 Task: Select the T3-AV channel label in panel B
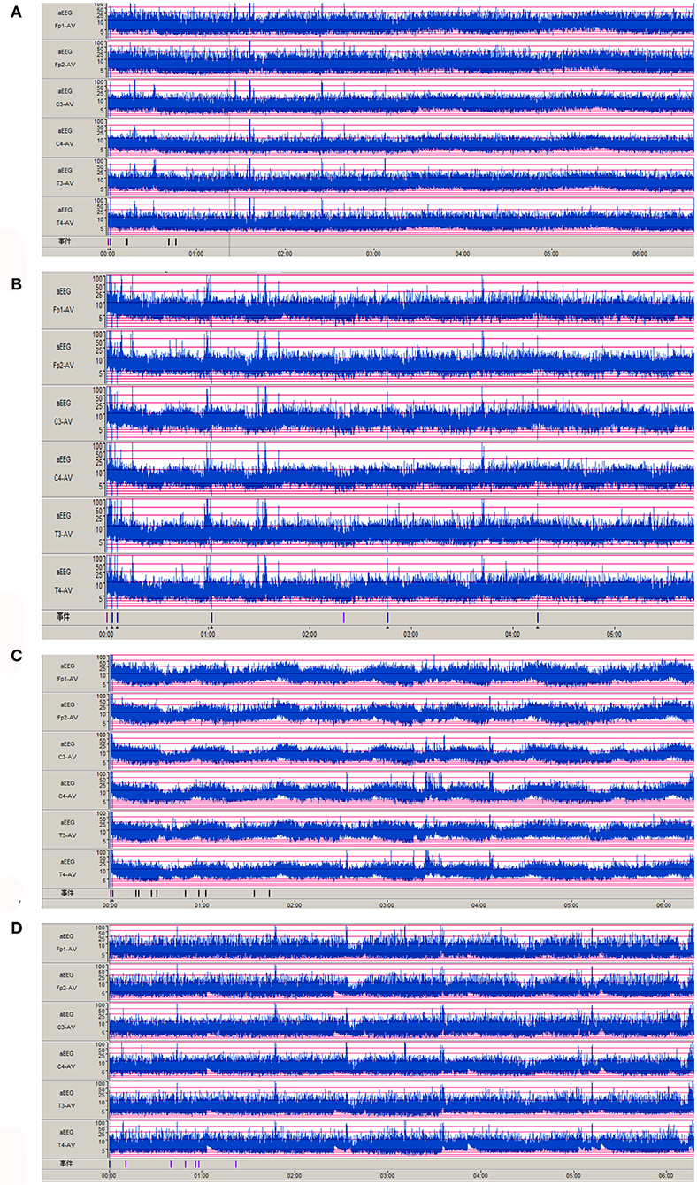[65, 535]
